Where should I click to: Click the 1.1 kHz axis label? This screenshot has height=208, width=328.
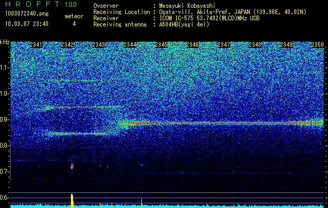[5, 68]
